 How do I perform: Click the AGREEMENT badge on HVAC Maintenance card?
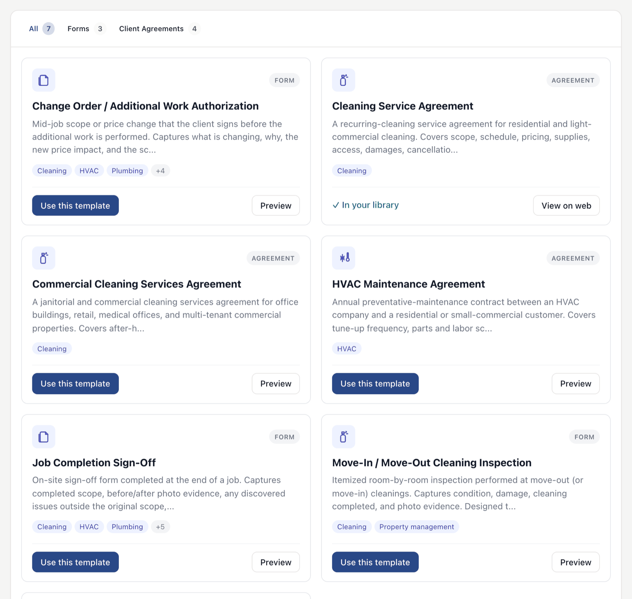[x=573, y=258]
